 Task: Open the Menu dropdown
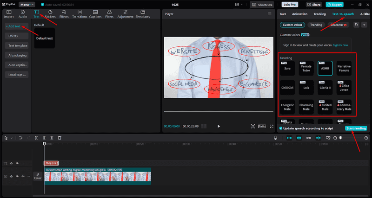pos(27,5)
